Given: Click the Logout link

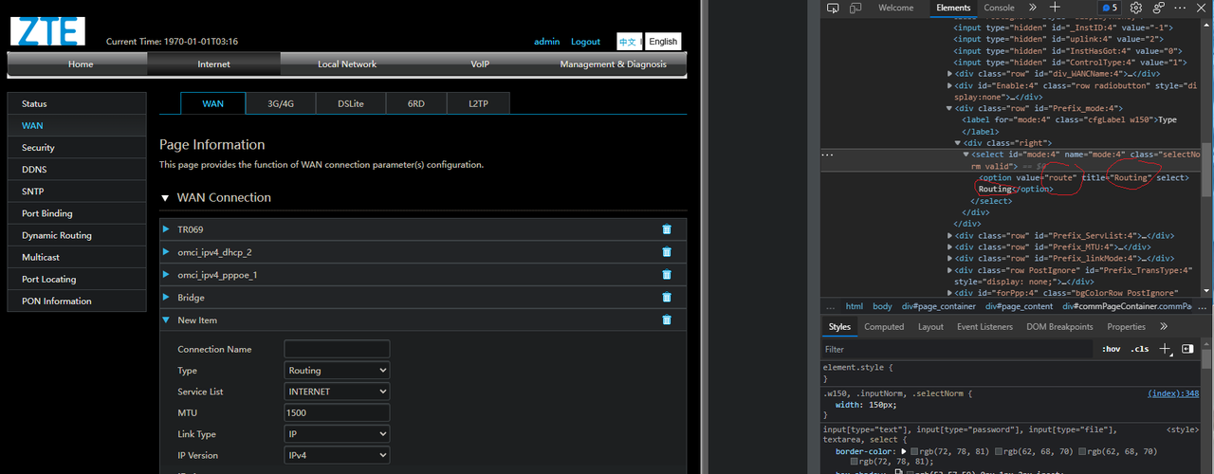Looking at the screenshot, I should click(x=585, y=42).
